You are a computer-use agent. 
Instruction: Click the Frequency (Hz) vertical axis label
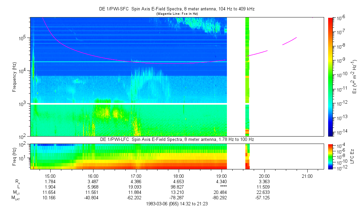14,77
